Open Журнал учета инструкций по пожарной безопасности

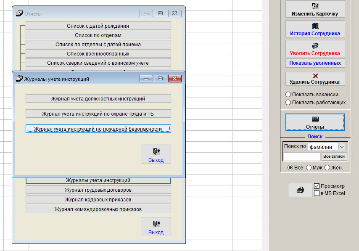98,129
